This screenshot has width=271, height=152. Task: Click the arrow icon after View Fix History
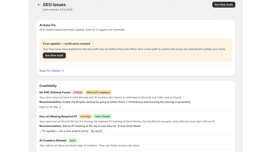coord(63,71)
